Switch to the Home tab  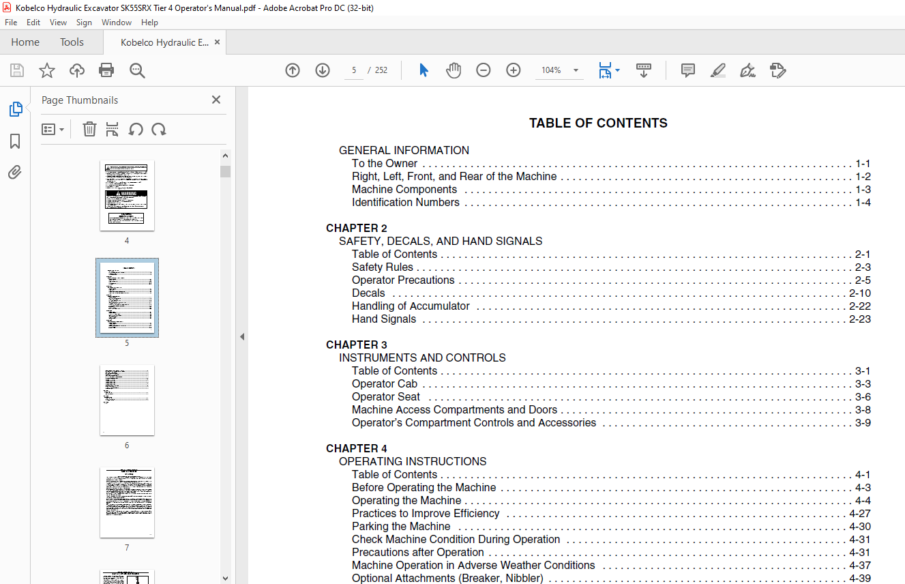[x=25, y=42]
